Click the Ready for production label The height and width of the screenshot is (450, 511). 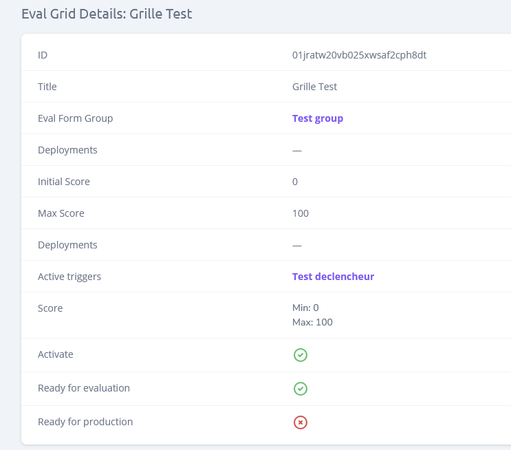point(85,422)
